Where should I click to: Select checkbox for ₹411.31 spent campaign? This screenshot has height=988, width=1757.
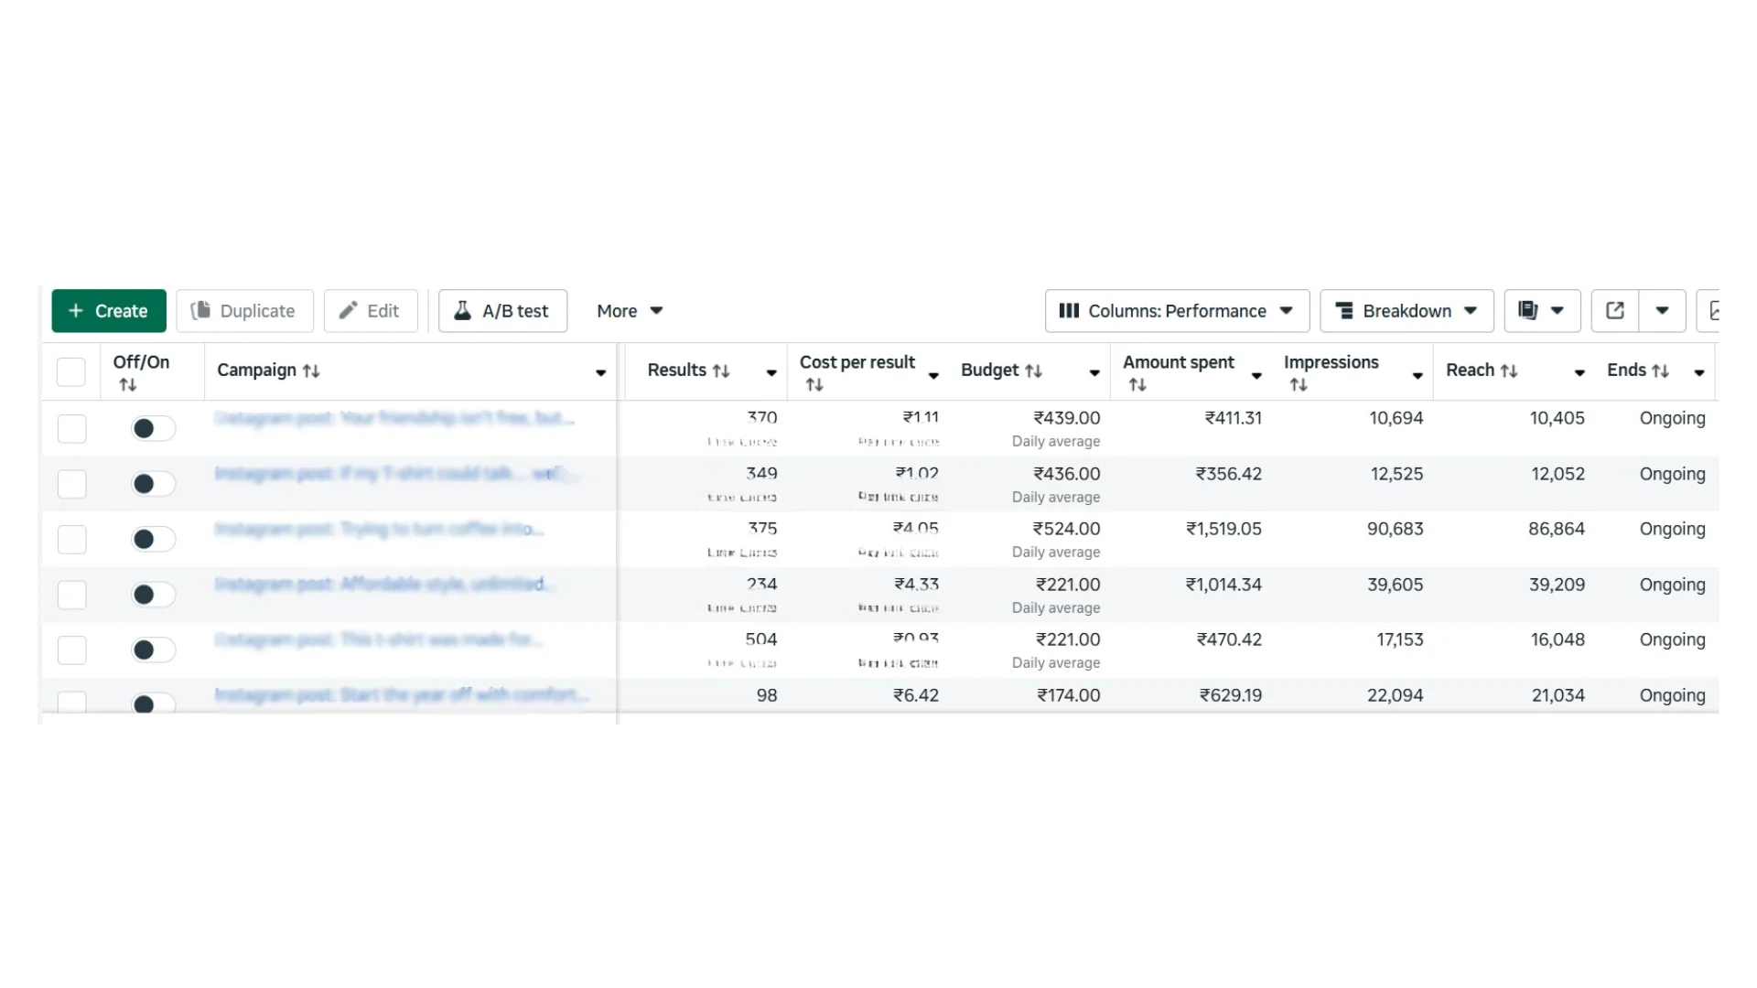click(x=71, y=429)
